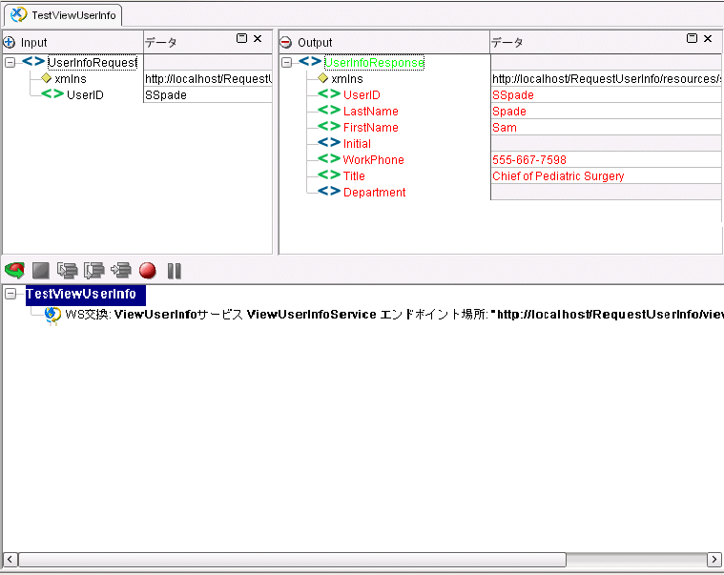Click the xmlns diamond icon in Output

tap(322, 78)
